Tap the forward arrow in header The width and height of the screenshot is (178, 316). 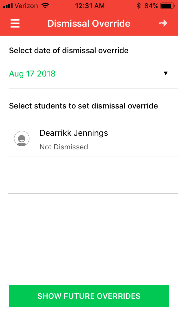click(x=163, y=23)
